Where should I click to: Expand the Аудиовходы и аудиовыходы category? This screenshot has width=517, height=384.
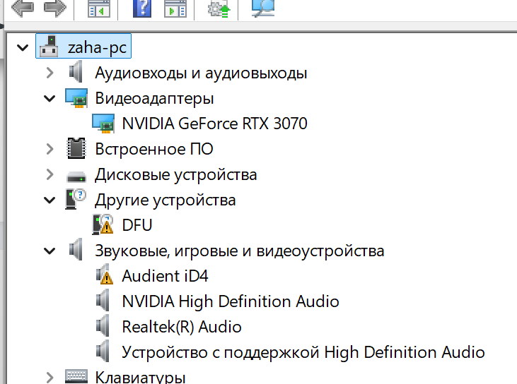pyautogui.click(x=50, y=73)
